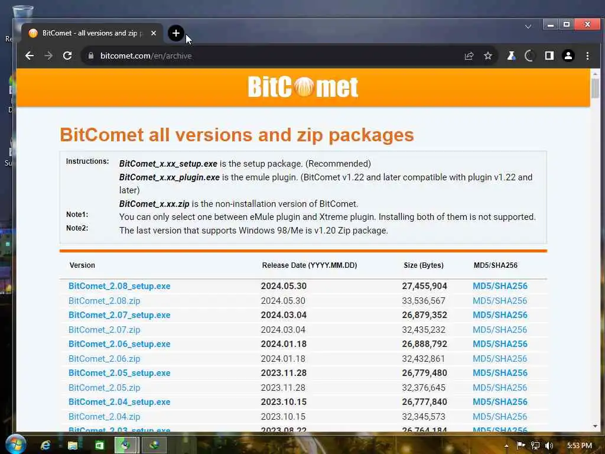Viewport: 605px width, 454px height.
Task: Open the Chrome three-dot menu
Action: 587,56
